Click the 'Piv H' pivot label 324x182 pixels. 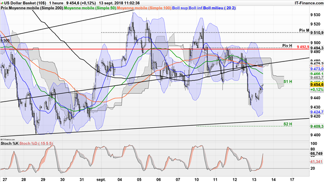(287, 46)
